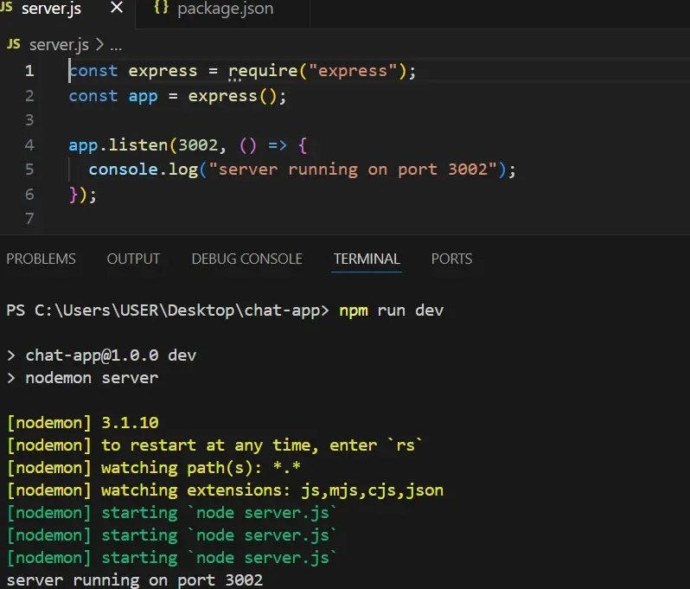Switch to the DEBUG CONSOLE tab

[x=247, y=259]
